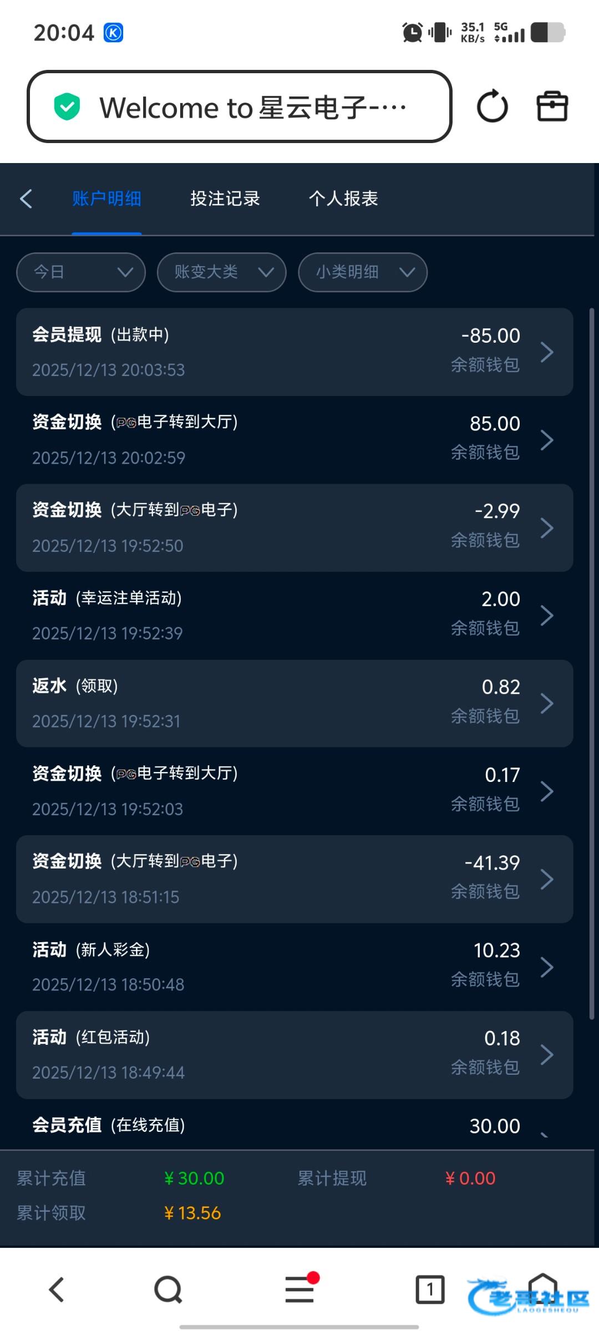The image size is (599, 1331).
Task: Tap the green security shield icon
Action: pos(67,107)
